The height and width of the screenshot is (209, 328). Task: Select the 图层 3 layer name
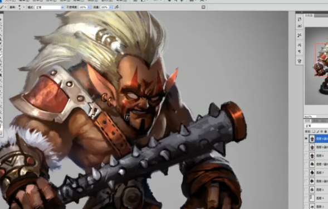[320, 206]
